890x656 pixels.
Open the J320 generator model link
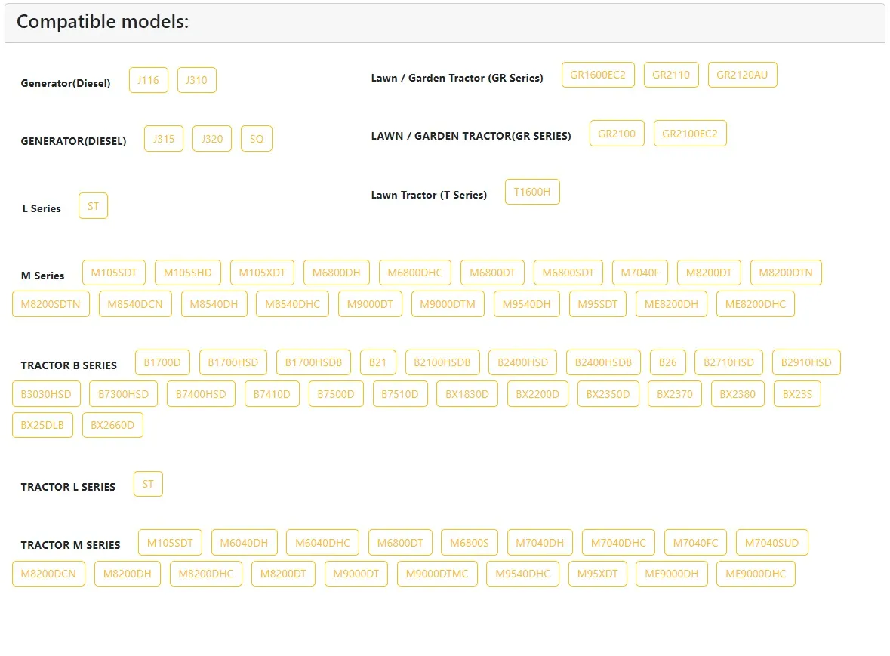(x=212, y=139)
